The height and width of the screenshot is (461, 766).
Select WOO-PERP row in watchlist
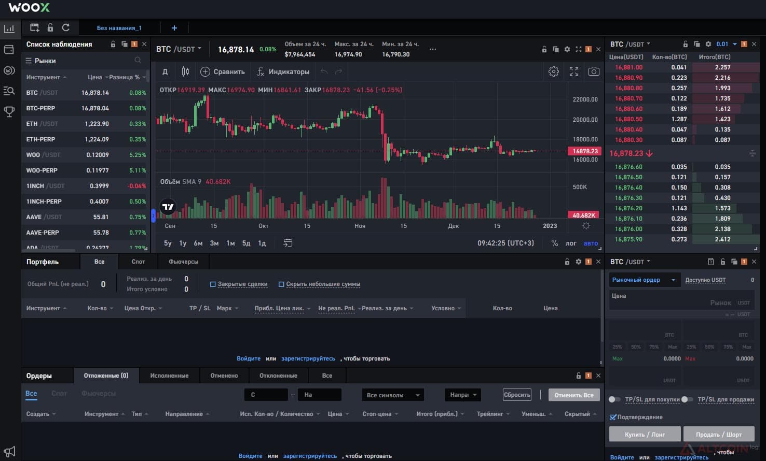tap(86, 170)
